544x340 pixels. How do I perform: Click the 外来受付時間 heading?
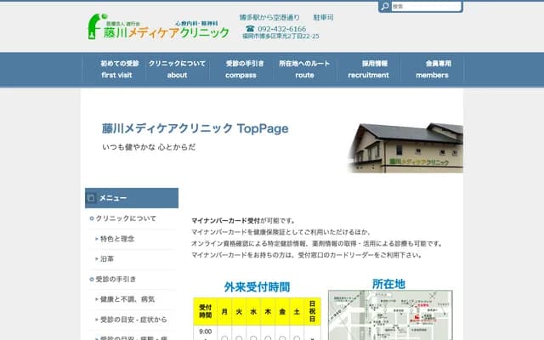(257, 287)
